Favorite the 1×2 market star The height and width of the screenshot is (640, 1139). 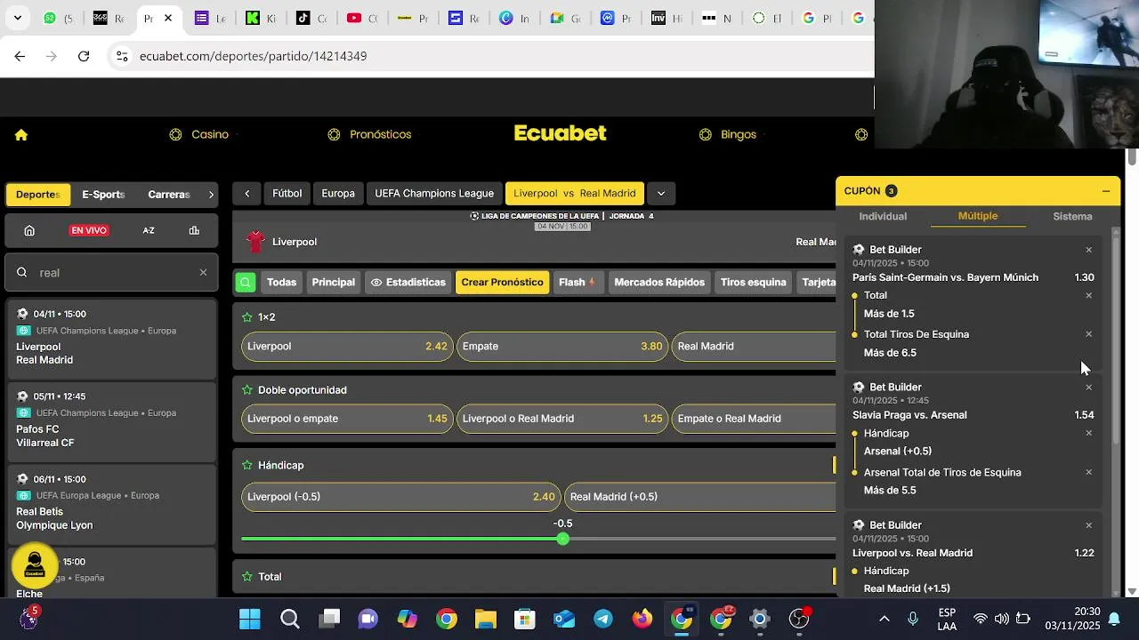point(247,317)
